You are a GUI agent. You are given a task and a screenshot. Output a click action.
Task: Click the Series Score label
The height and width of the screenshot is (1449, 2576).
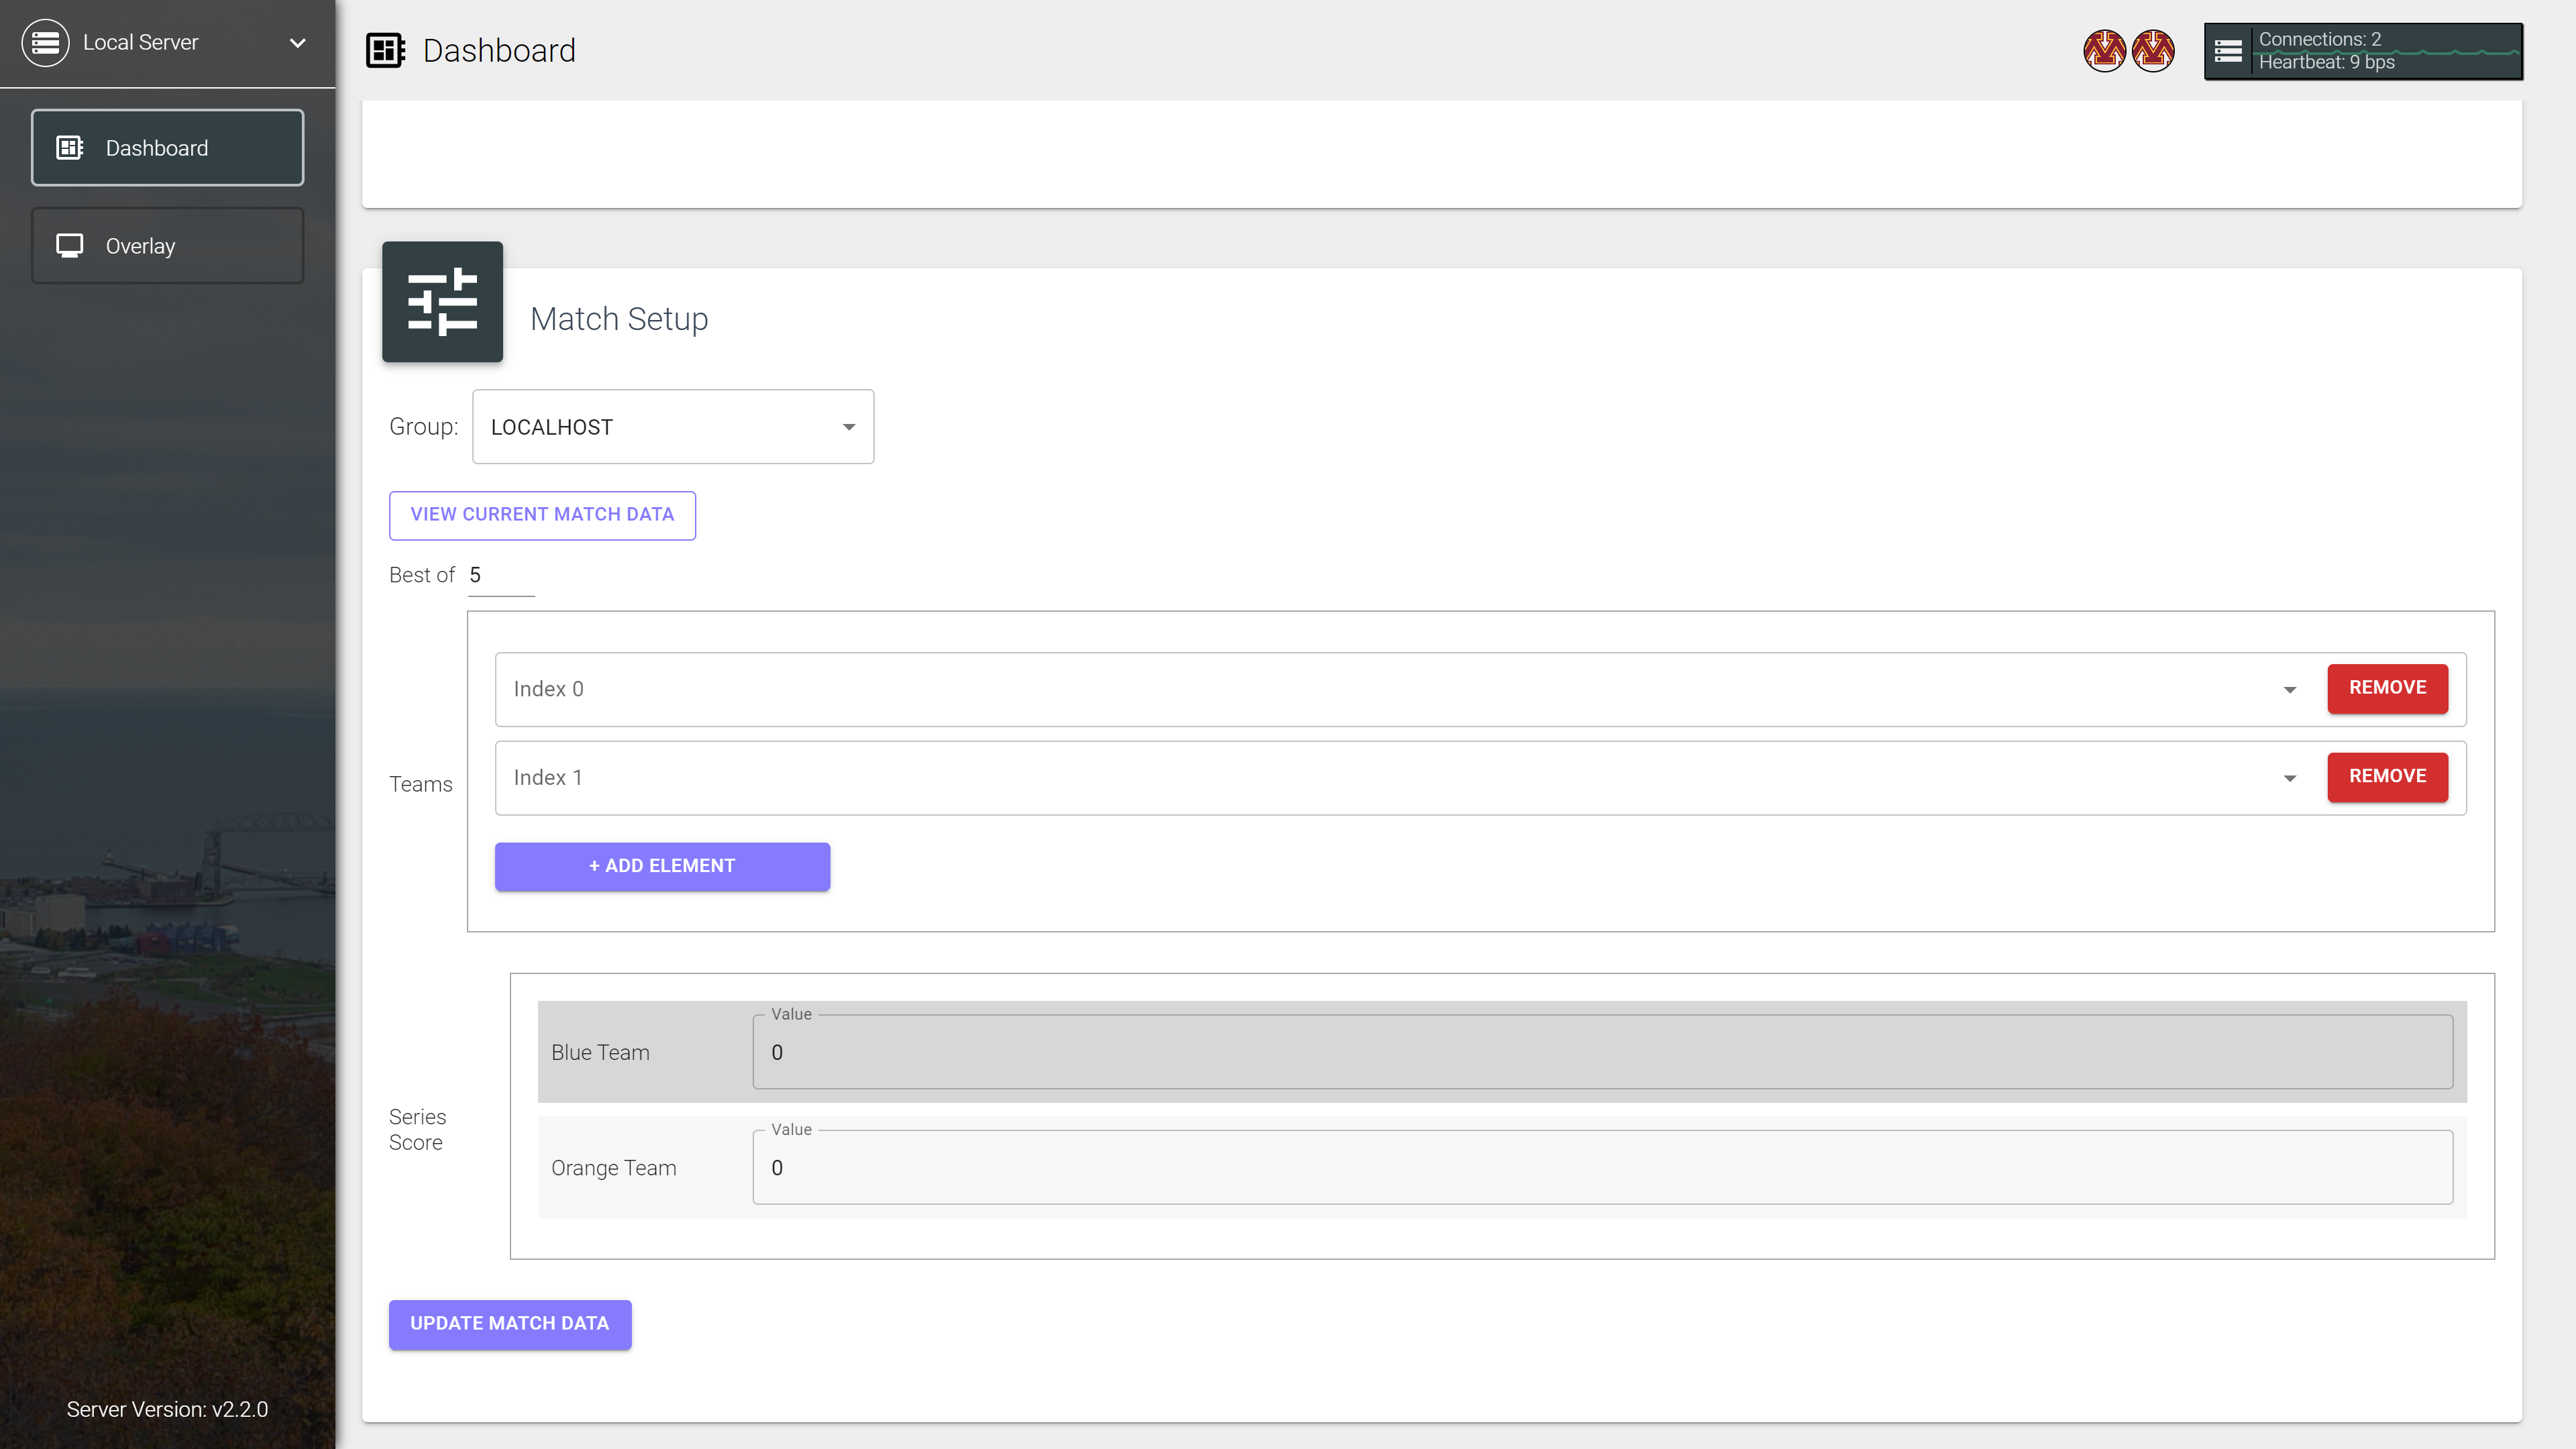coord(417,1129)
